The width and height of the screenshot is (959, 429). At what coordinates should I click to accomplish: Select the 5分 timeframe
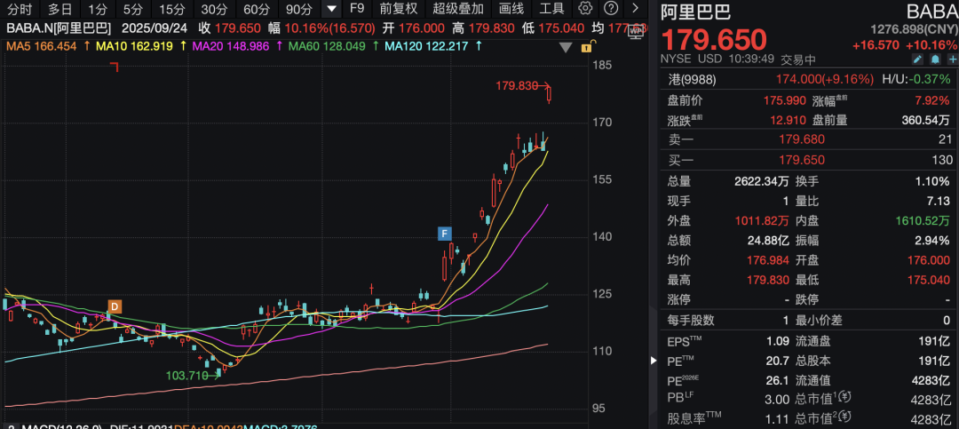[132, 9]
